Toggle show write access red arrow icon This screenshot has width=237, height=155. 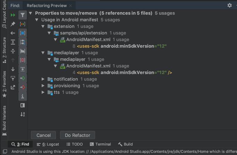(x=23, y=87)
